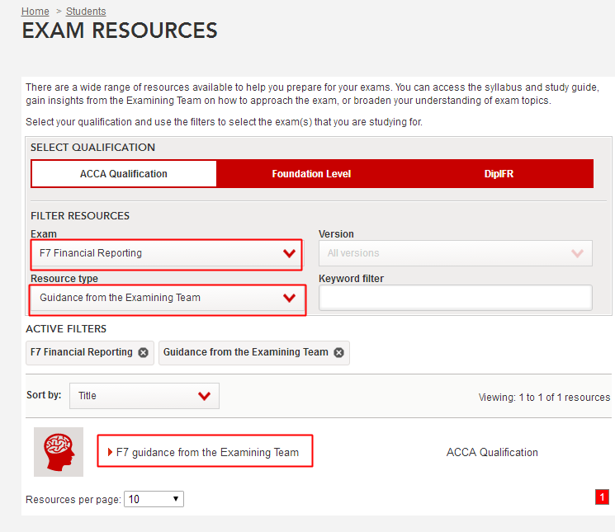Click page number 1 in pagination
Image resolution: width=615 pixels, height=532 pixels.
point(602,497)
